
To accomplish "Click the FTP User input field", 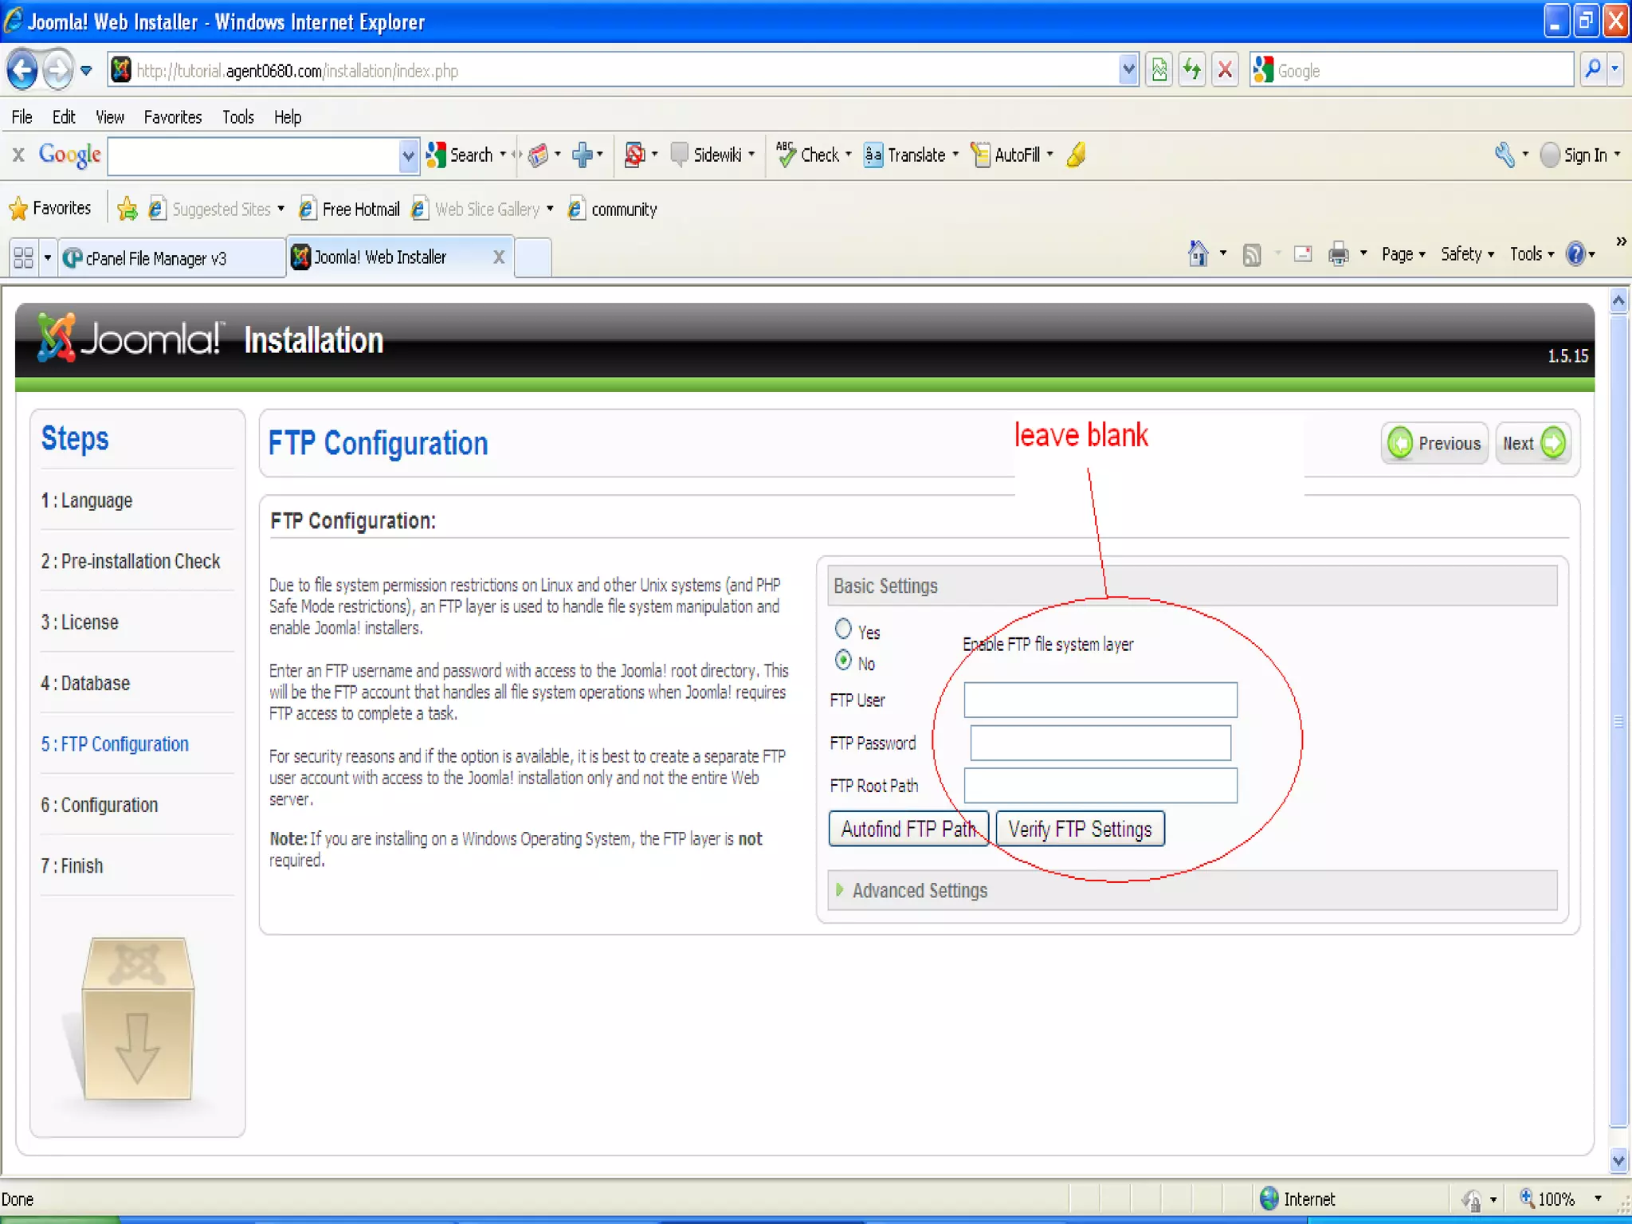I will click(1100, 700).
